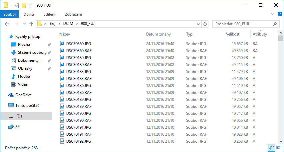Screen dimensions: 284x152
Task: Select file name DSCF0192.JPG
Action: (x=79, y=141)
